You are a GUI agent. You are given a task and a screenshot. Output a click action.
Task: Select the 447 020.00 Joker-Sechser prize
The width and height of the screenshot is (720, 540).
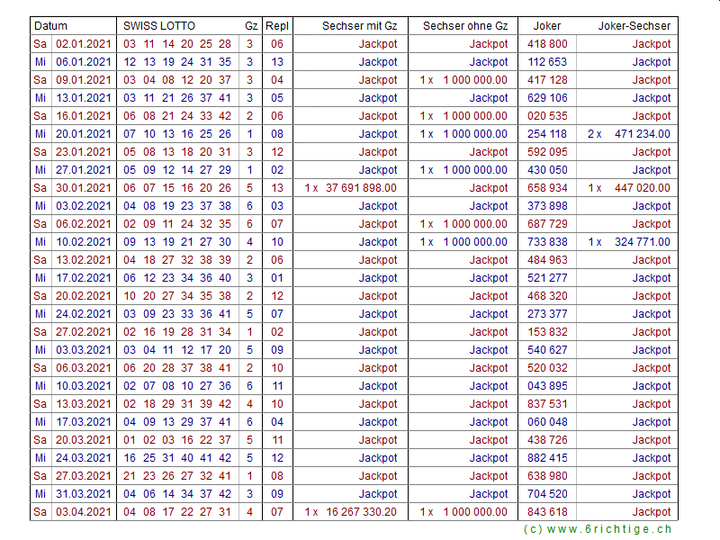[642, 188]
